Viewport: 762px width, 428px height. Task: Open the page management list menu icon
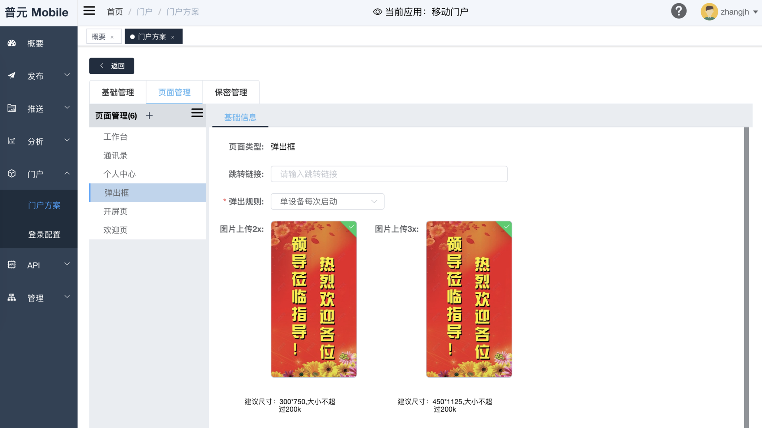(197, 113)
